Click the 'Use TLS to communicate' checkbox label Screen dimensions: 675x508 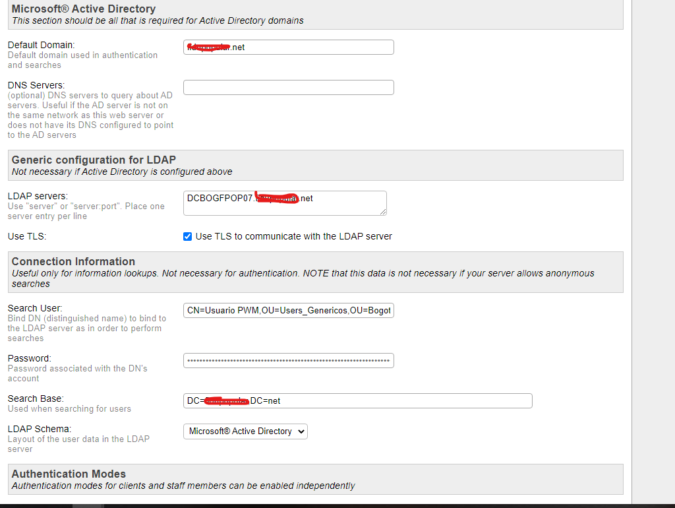point(293,236)
